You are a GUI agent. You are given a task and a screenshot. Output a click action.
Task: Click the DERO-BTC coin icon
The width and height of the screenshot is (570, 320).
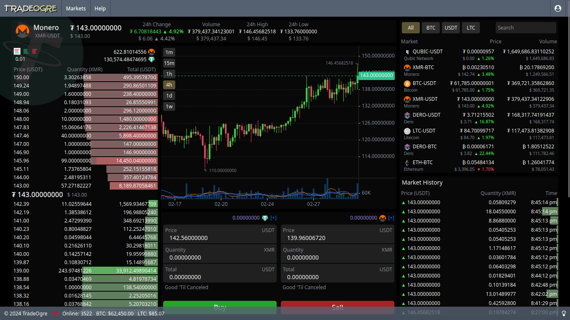click(x=407, y=147)
